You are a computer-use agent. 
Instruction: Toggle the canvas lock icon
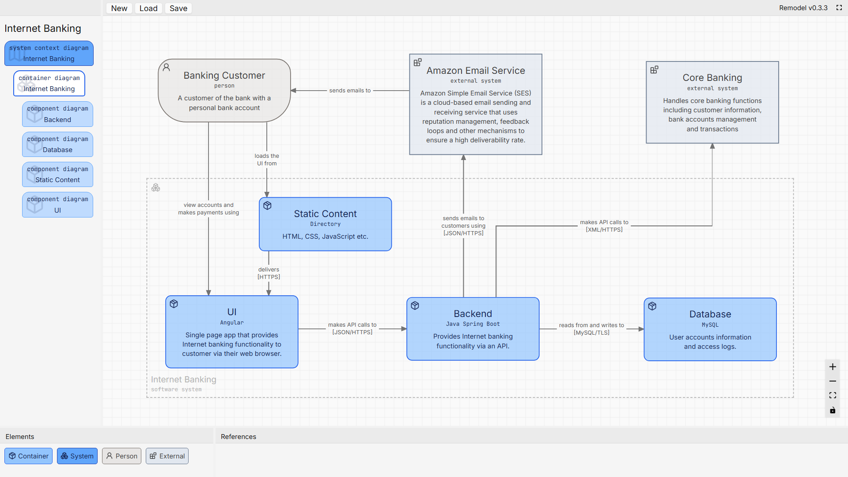coord(833,410)
